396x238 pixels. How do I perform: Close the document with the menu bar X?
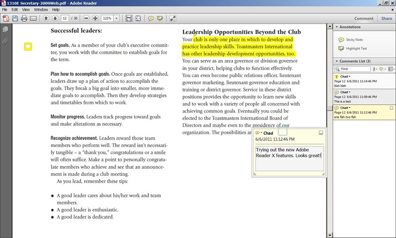click(x=393, y=10)
